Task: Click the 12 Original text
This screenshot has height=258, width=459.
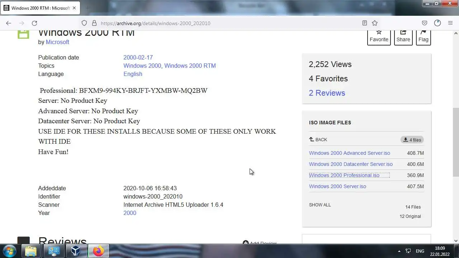Action: (x=410, y=216)
